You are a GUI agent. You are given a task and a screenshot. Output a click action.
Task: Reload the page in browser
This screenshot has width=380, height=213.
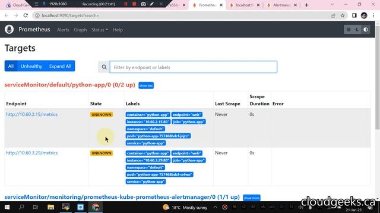tap(26, 15)
